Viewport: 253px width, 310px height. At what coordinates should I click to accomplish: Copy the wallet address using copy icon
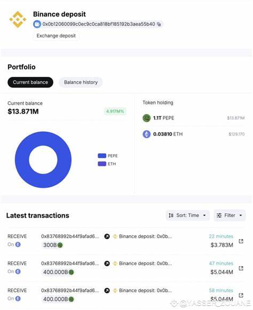[159, 25]
